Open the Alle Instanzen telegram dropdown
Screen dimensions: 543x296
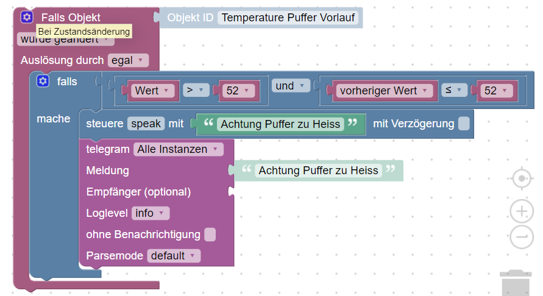pos(179,149)
